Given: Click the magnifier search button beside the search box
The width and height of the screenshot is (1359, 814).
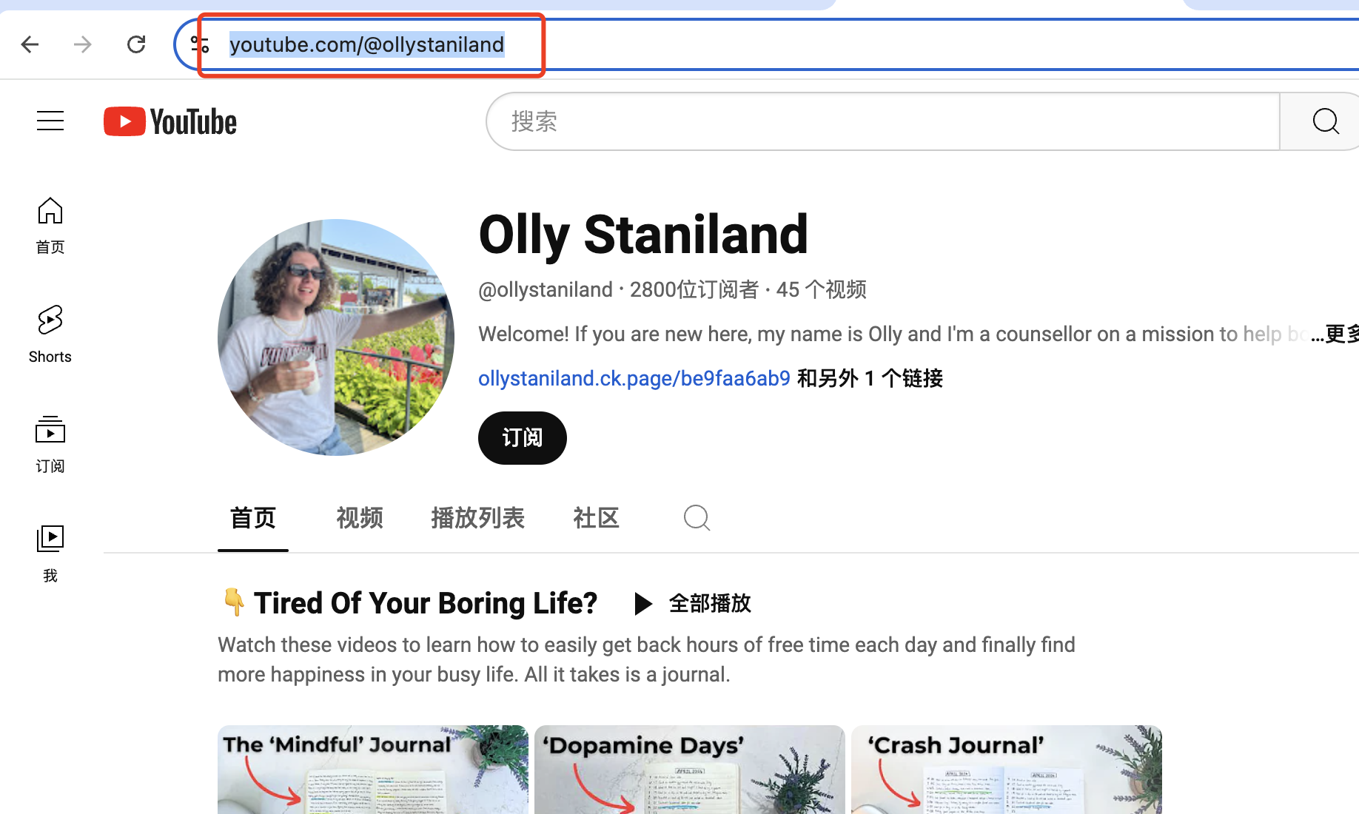Looking at the screenshot, I should tap(1324, 121).
